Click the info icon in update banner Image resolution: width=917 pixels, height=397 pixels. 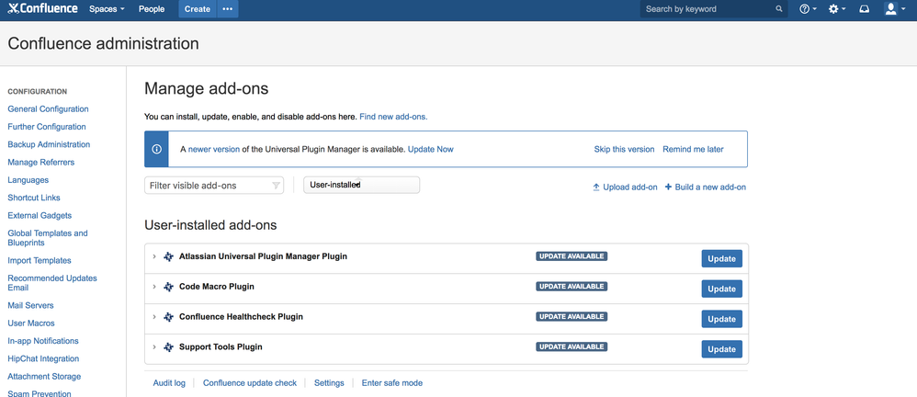(156, 149)
